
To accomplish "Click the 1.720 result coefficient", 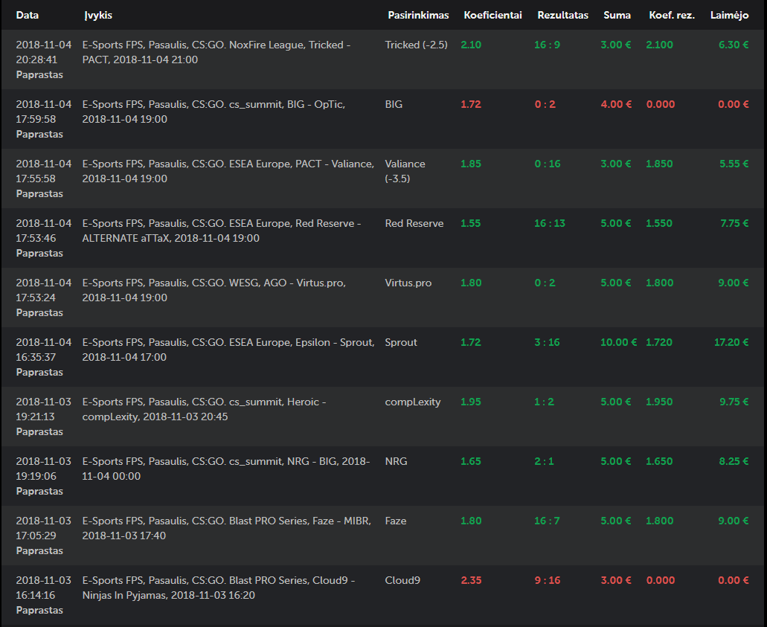I will [x=659, y=342].
